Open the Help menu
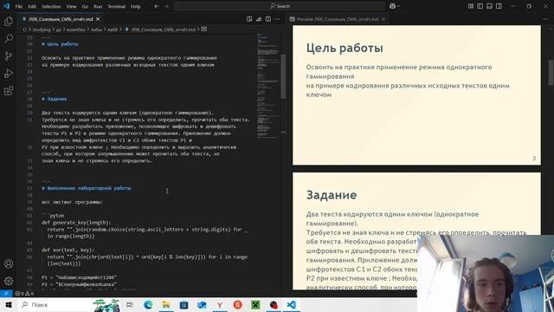This screenshot has width=554, height=312. tap(136, 6)
